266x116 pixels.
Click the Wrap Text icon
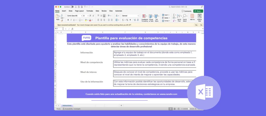[117, 16]
